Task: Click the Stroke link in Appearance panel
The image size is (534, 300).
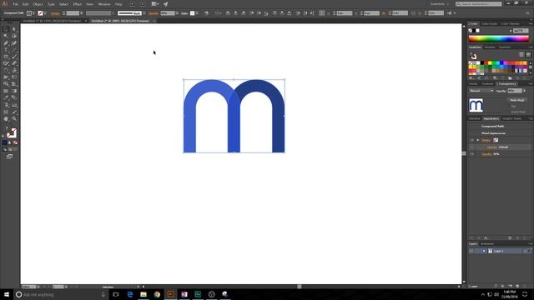Action: (486, 140)
